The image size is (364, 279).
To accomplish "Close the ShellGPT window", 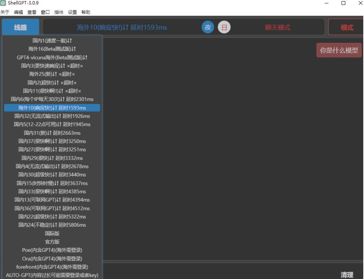I will (x=360, y=3).
